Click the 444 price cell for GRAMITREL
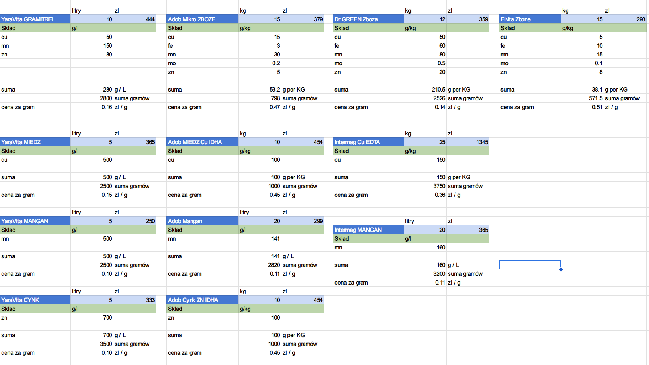Viewport: 649px width, 365px height. pos(134,19)
